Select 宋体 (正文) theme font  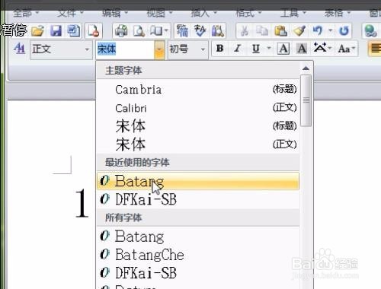point(198,144)
